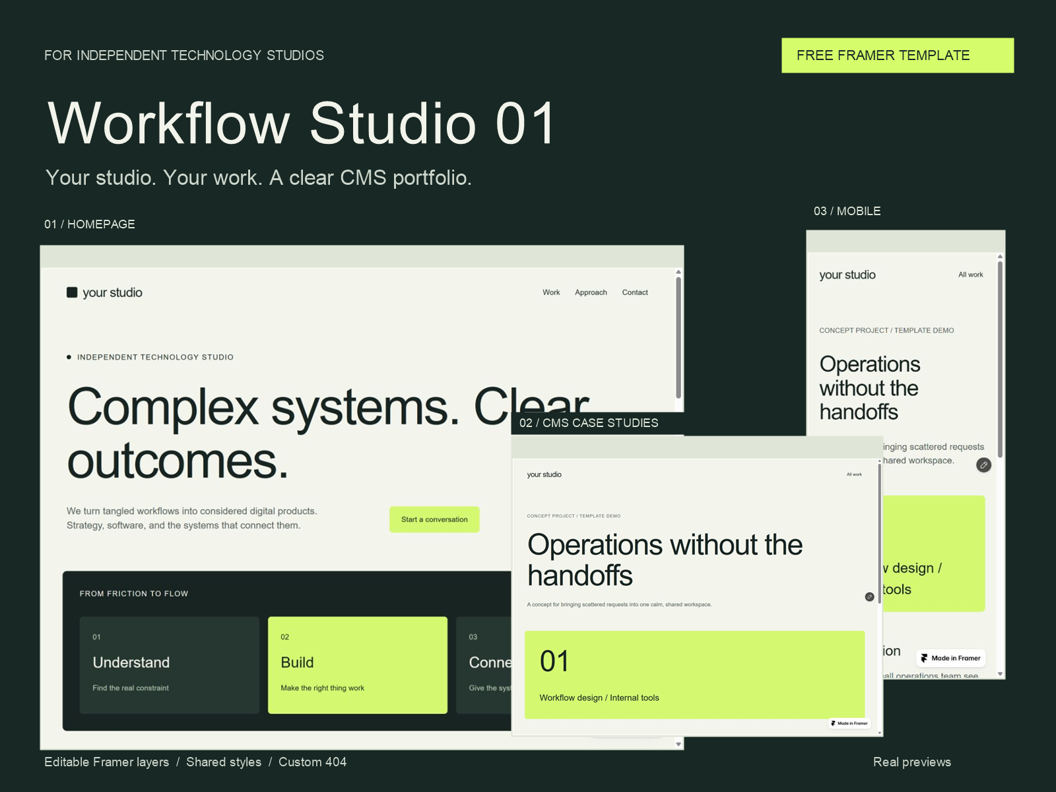The image size is (1056, 792).
Task: Click the '03 / MOBILE' label
Action: pos(847,211)
